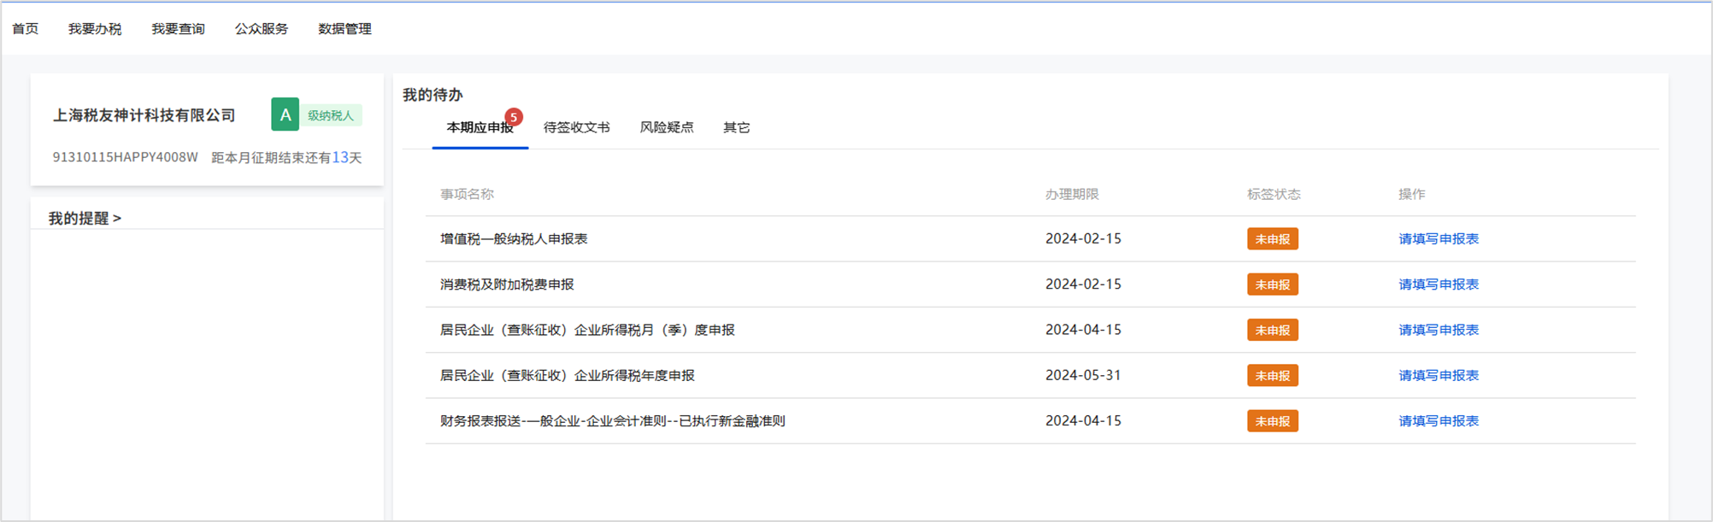Open the 我要查询 menu
Viewport: 1713px width, 522px height.
pos(178,29)
